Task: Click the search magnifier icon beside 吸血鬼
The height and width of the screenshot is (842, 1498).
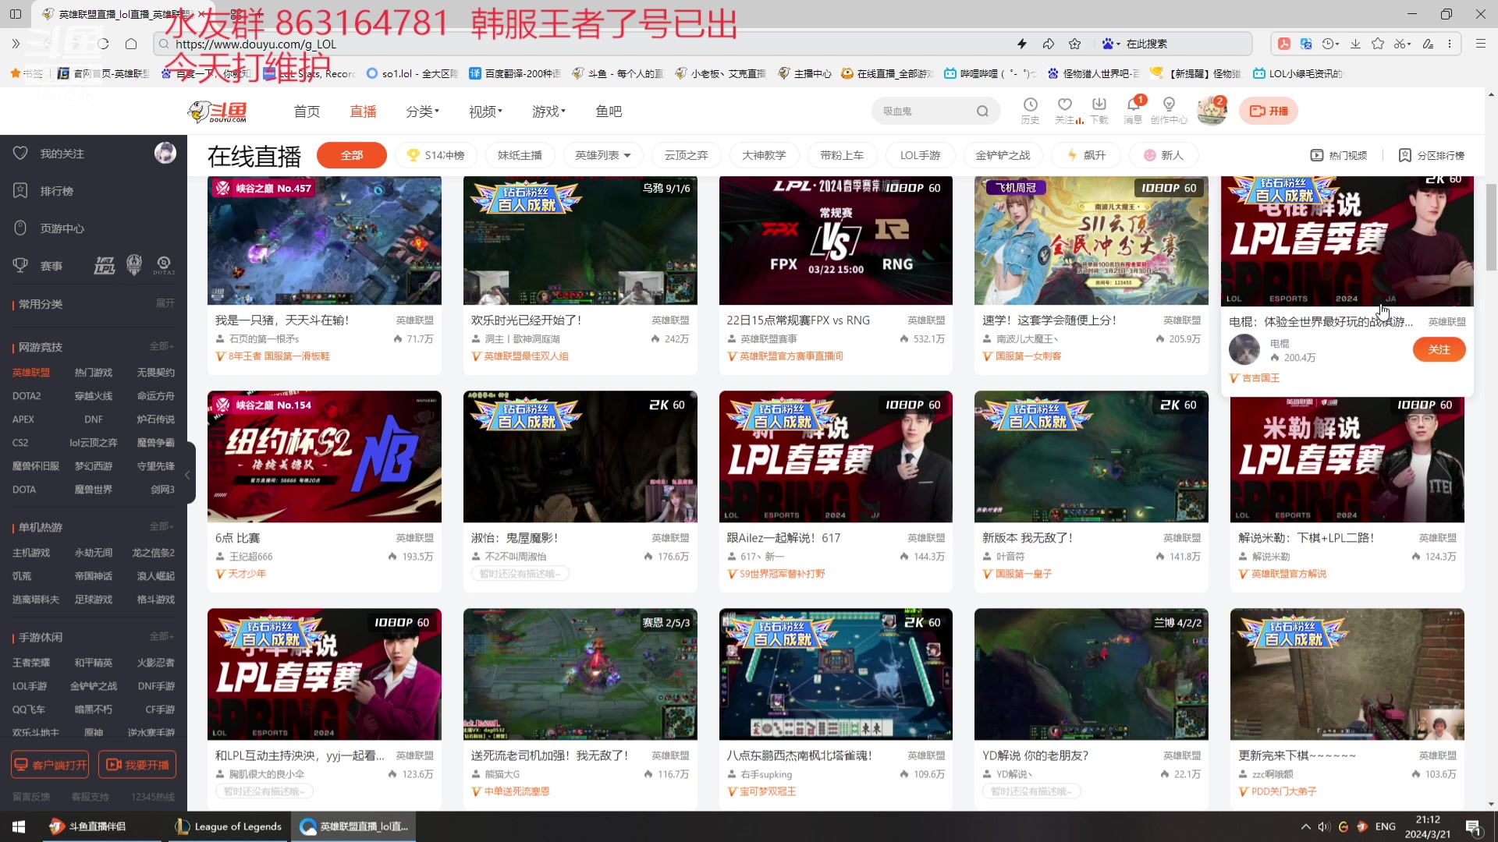Action: [982, 111]
